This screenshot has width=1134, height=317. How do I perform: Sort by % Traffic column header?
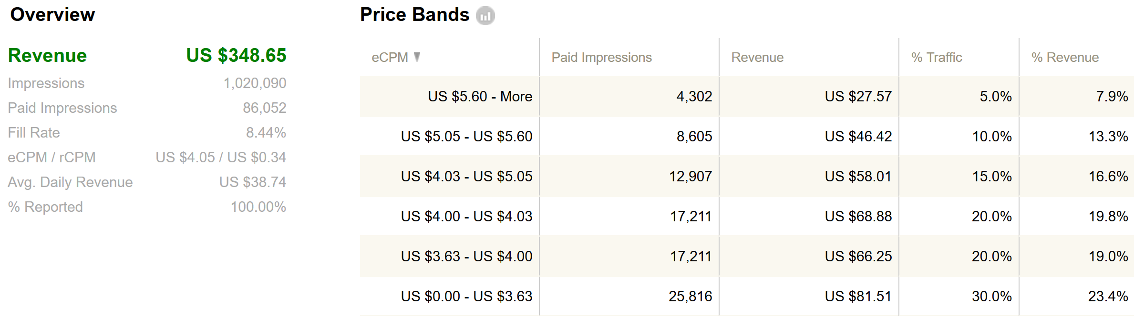point(937,58)
